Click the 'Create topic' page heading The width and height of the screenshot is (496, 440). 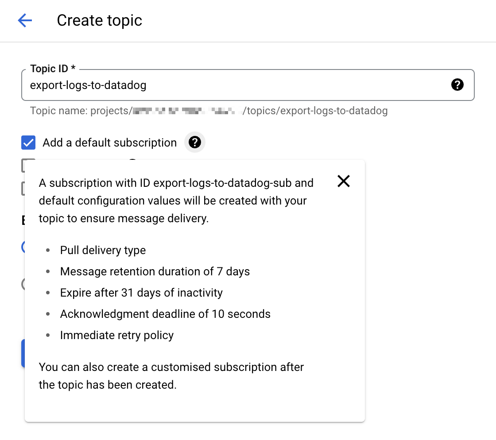[x=100, y=20]
